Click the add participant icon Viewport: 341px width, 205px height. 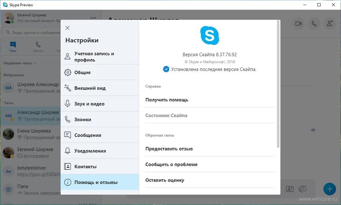click(330, 24)
